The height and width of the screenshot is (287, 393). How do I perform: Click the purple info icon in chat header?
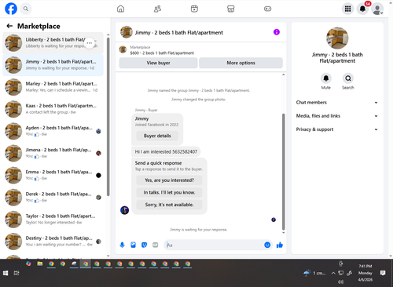point(277,32)
